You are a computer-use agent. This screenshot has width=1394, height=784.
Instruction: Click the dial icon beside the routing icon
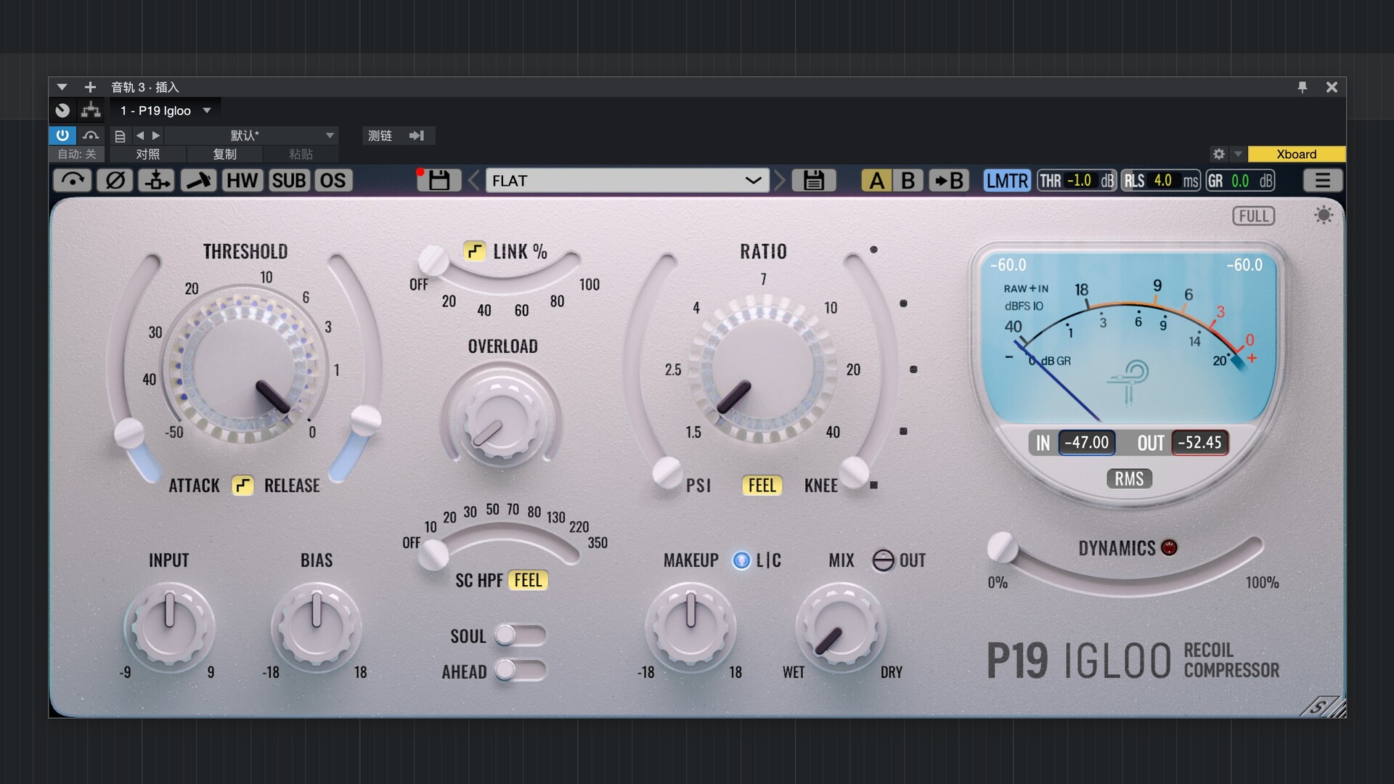coord(62,110)
